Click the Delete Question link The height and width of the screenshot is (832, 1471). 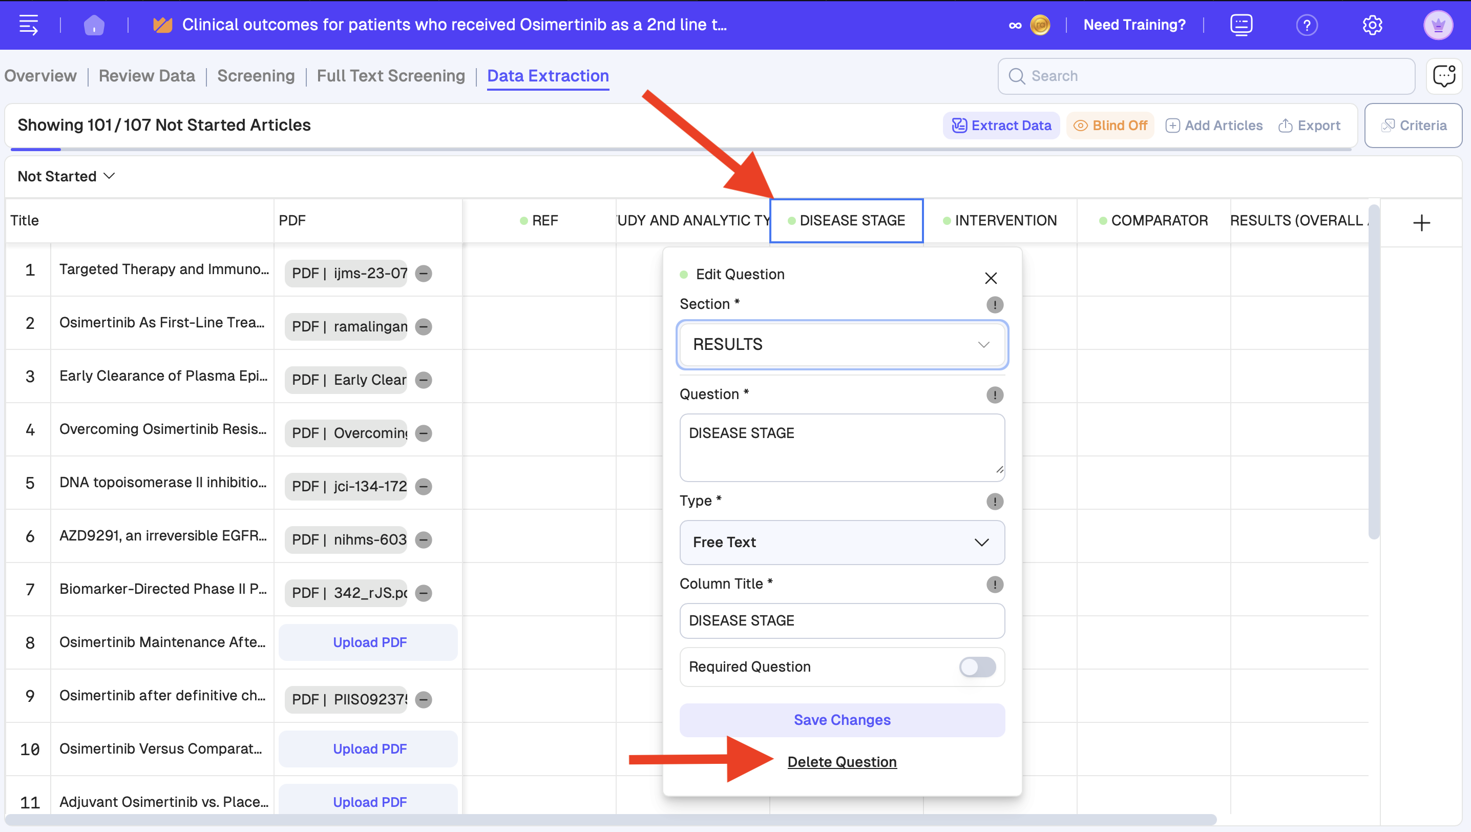pos(842,762)
